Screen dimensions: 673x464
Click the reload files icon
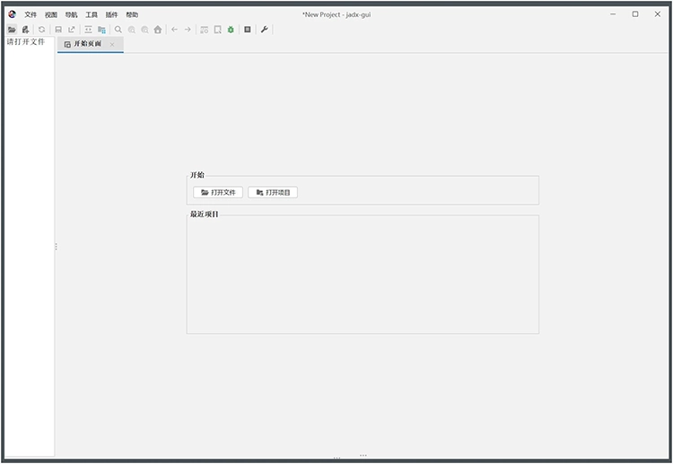coord(41,30)
